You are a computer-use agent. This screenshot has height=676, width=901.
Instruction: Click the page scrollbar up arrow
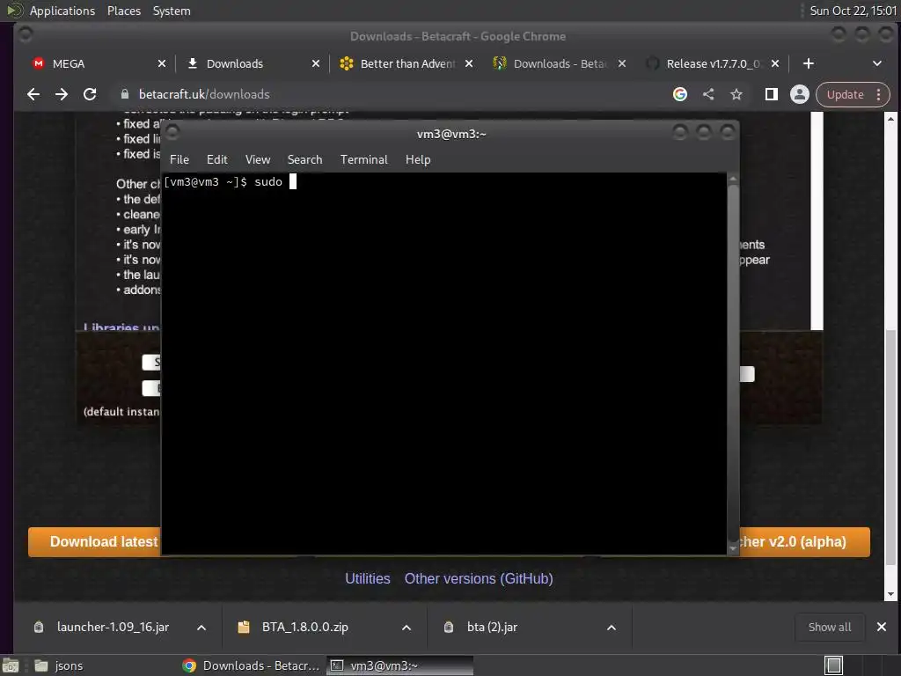pos(890,119)
